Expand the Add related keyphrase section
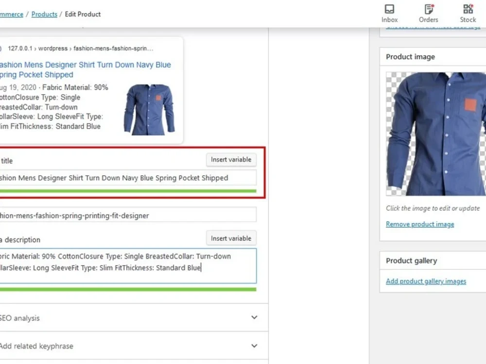The height and width of the screenshot is (364, 486). (x=134, y=346)
